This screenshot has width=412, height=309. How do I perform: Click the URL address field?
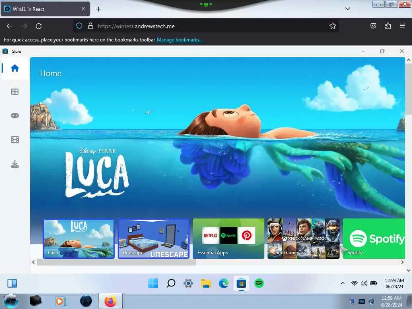206,26
